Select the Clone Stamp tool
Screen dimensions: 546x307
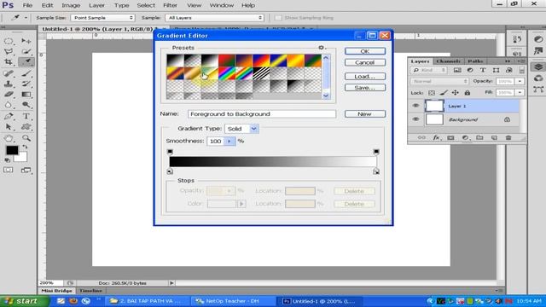[9, 84]
